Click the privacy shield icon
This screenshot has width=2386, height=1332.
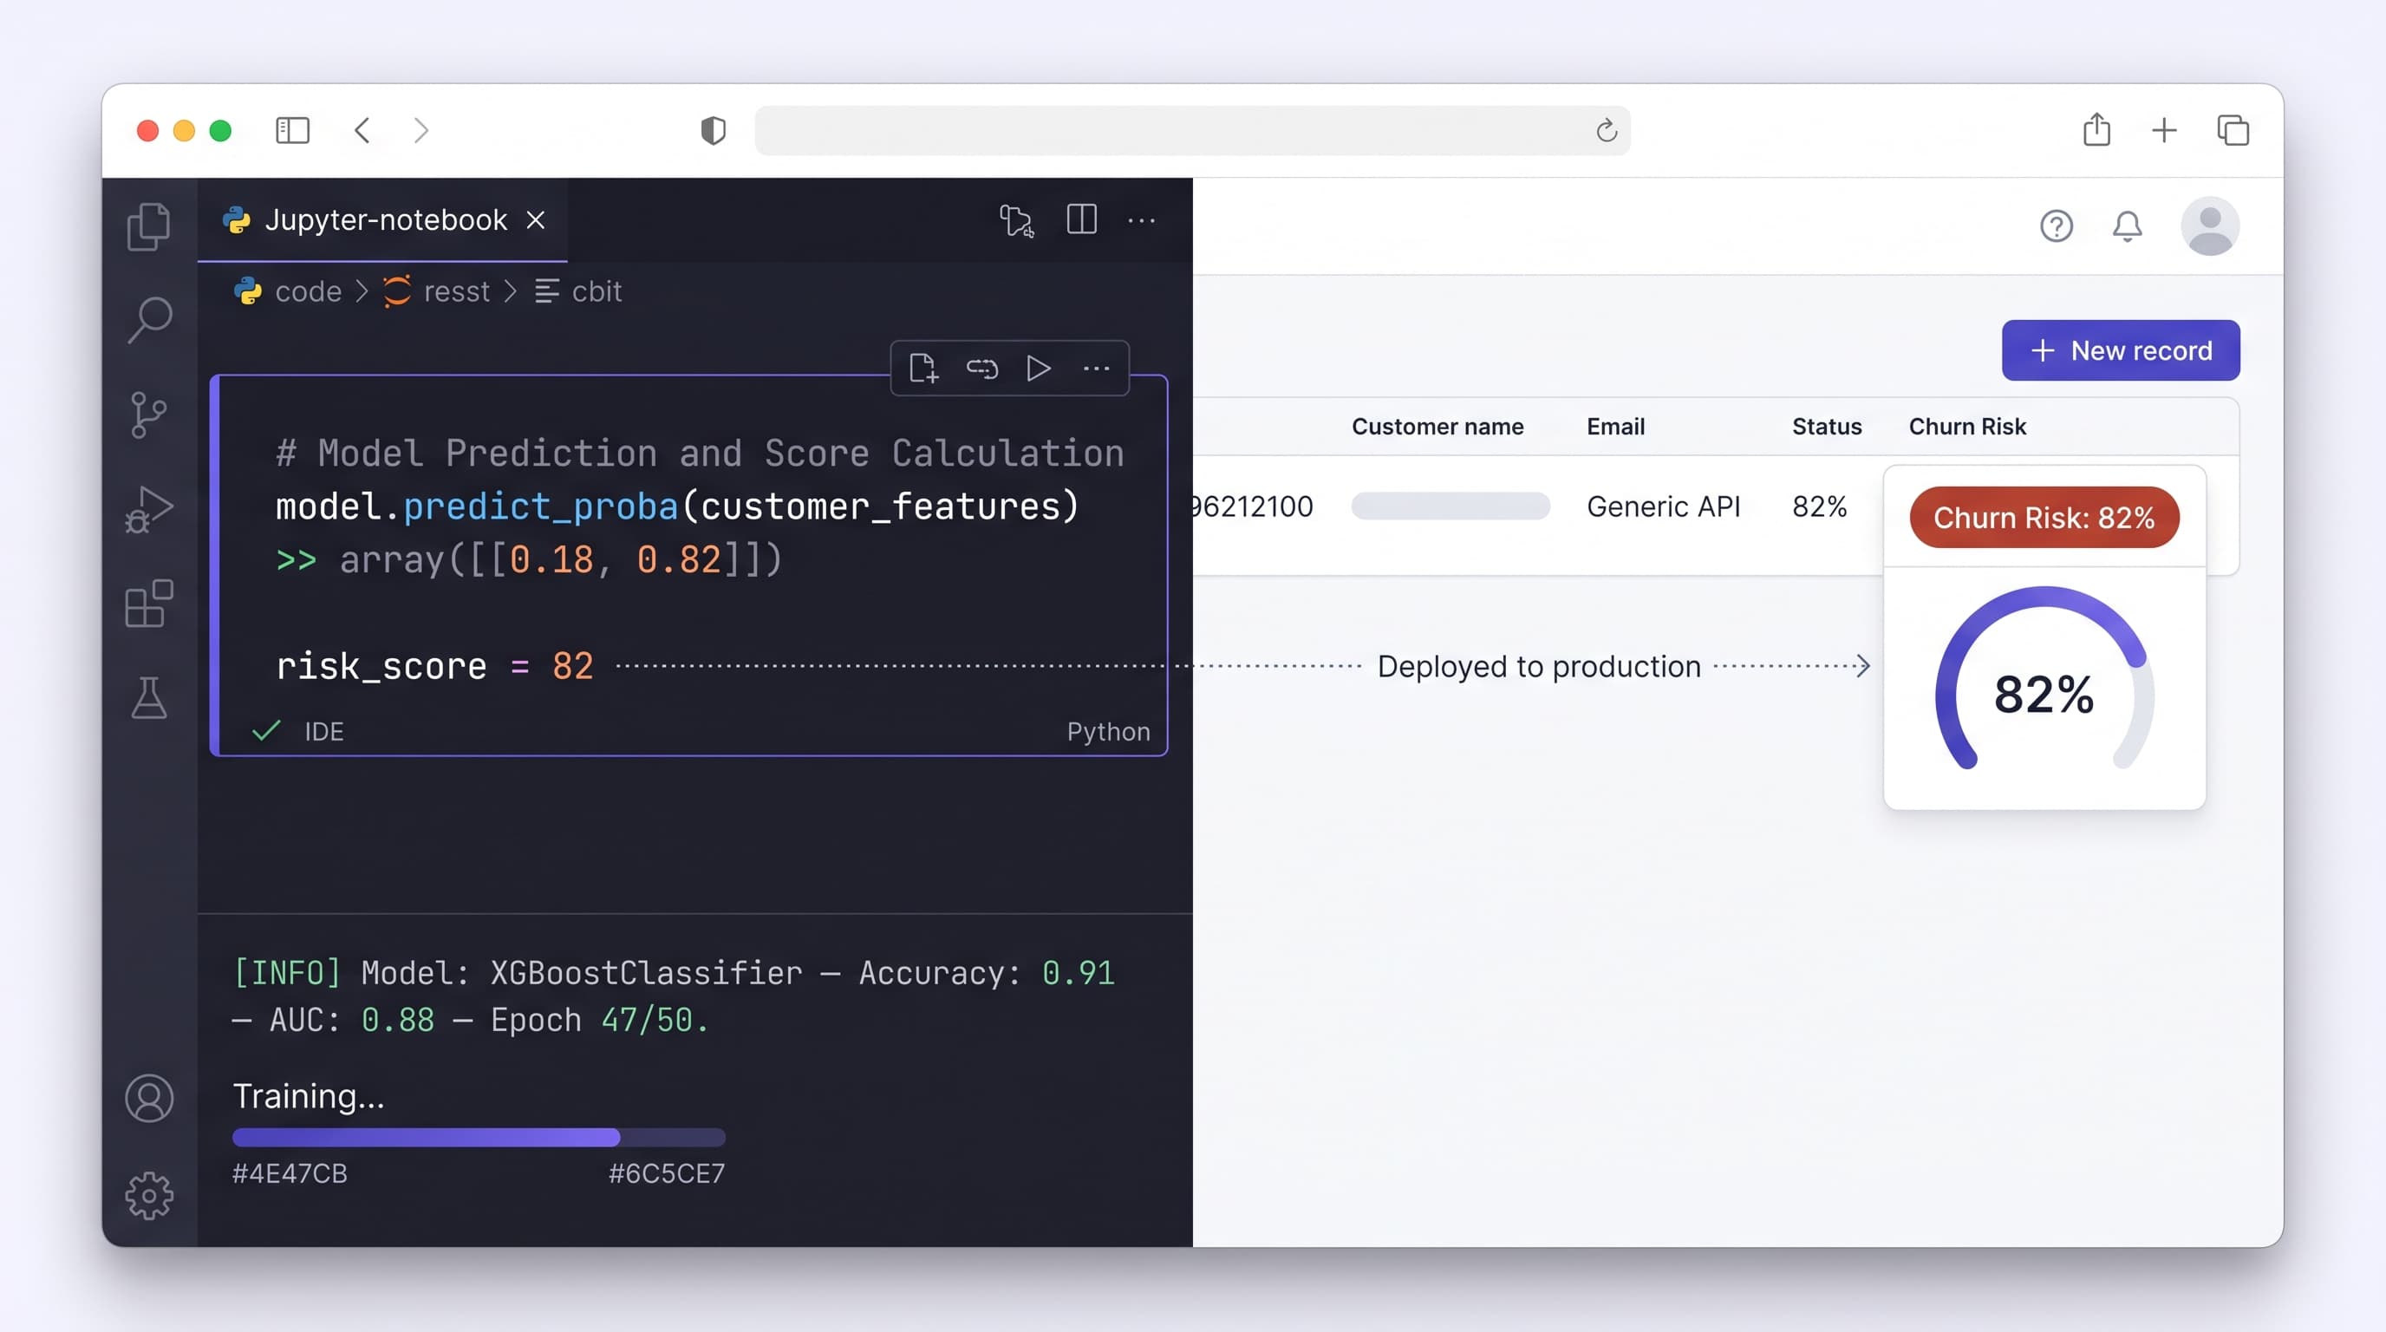coord(713,131)
